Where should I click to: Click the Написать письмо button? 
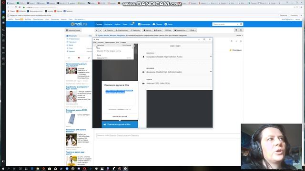[x=73, y=30]
